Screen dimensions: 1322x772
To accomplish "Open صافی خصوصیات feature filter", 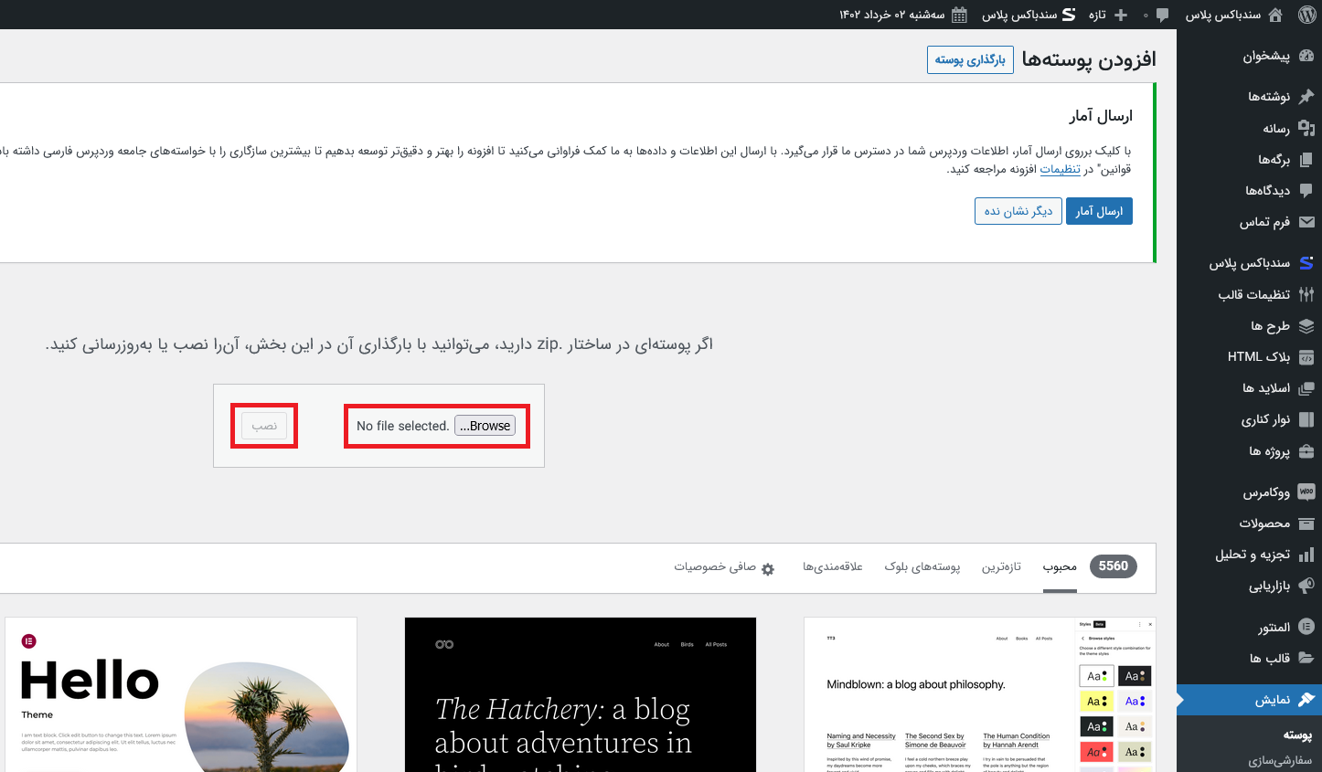I will coord(724,567).
